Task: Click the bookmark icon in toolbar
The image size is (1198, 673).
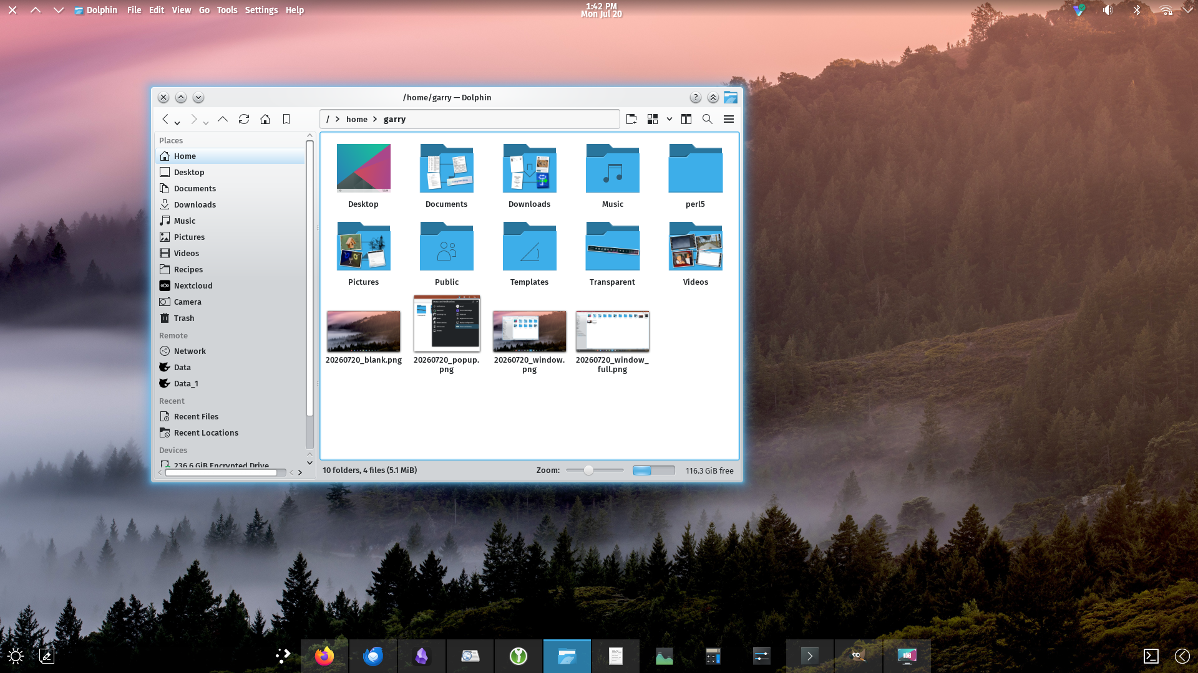Action: point(286,119)
